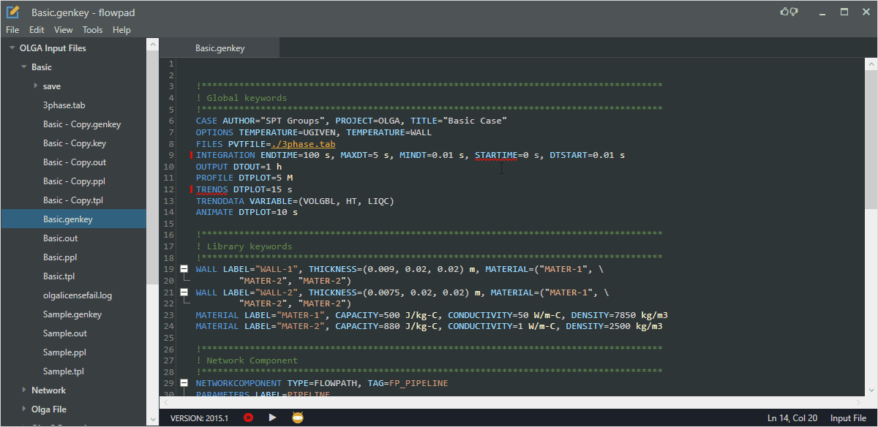This screenshot has width=878, height=427.
Task: Collapse the NETWORKCOMPONENT fold at line 29
Action: (184, 383)
